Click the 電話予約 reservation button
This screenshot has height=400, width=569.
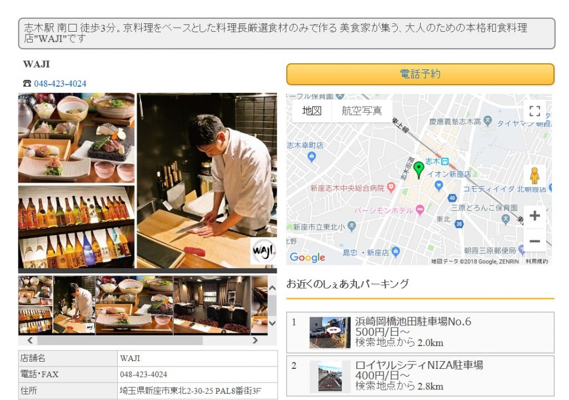click(420, 74)
